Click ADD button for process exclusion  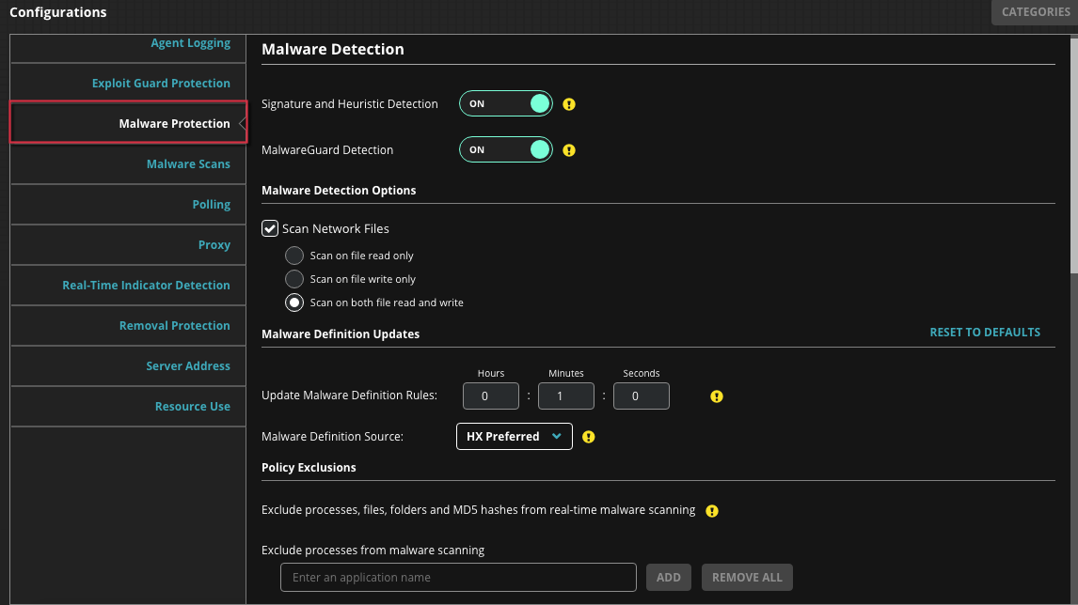tap(668, 578)
